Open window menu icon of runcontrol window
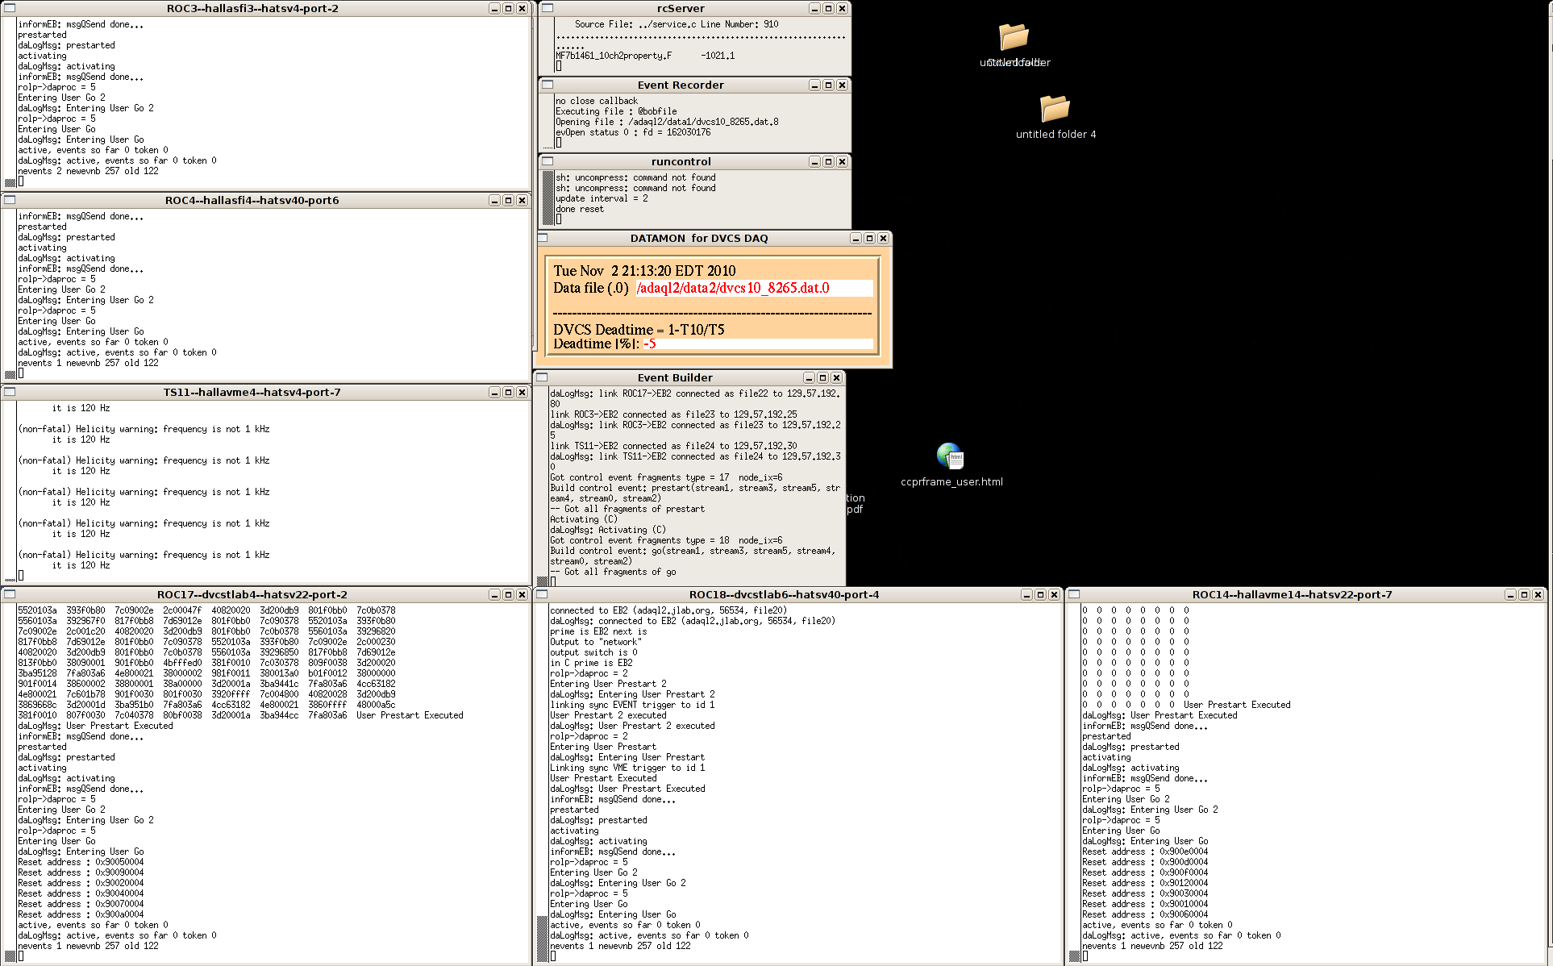This screenshot has width=1553, height=966. point(548,161)
